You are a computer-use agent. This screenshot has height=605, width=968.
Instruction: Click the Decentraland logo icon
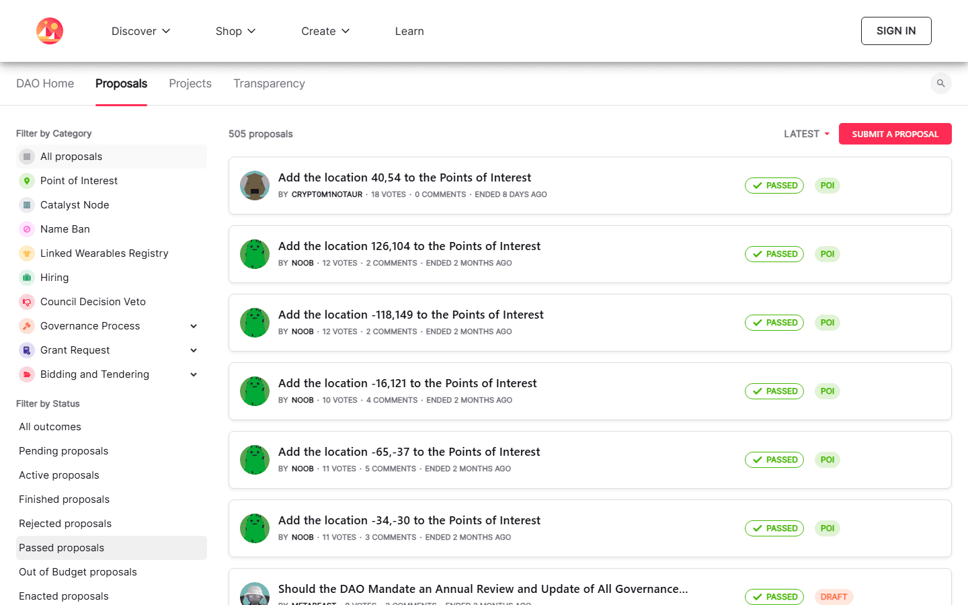(x=50, y=31)
